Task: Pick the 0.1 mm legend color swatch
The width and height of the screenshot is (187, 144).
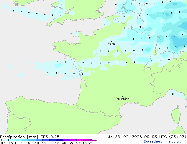Action: click(5, 140)
